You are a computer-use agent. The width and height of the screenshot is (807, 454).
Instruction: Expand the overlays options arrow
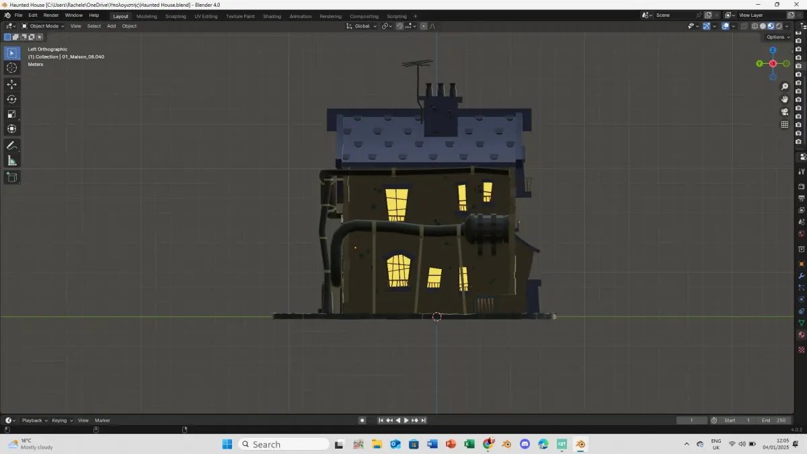point(734,26)
